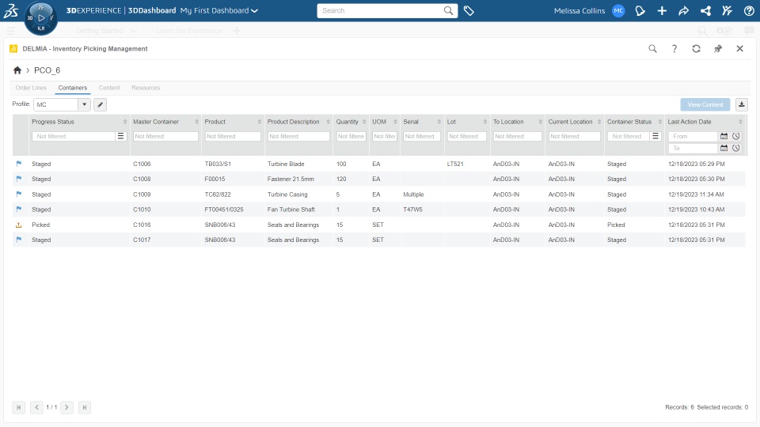Open the From date calendar picker
This screenshot has width=760, height=427.
tap(724, 137)
